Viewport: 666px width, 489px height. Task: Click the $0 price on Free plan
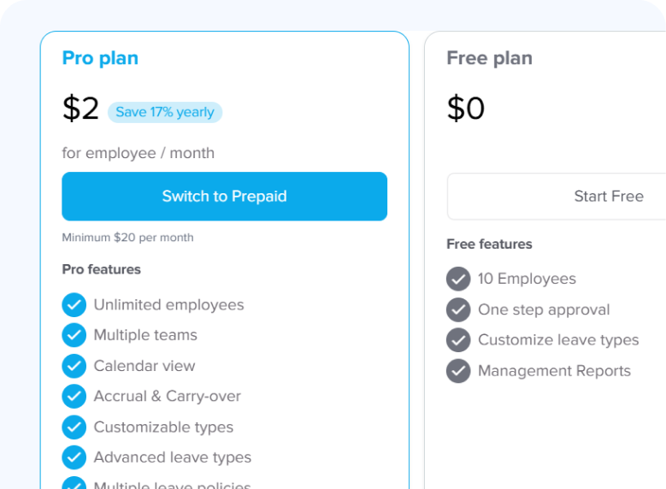(x=466, y=109)
